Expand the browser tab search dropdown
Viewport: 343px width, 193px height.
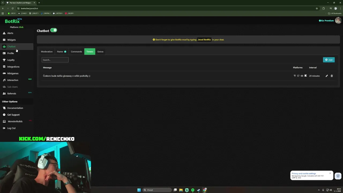point(2,3)
